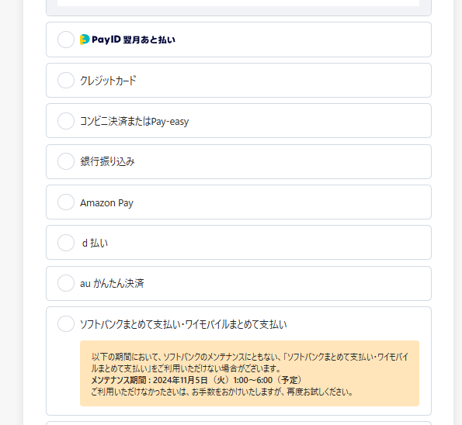Viewport: 462px width, 425px height.
Task: Click the d 払い label text
Action: click(x=95, y=243)
